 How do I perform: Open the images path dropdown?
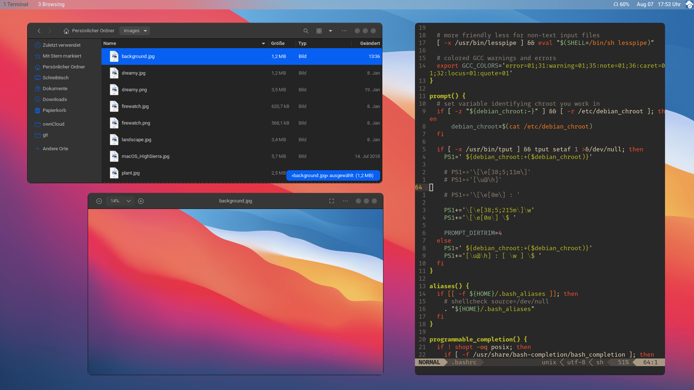point(135,31)
